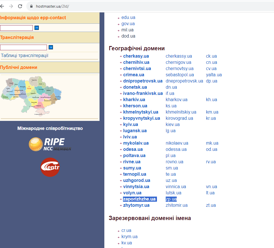Click the browser forward arrow
The height and width of the screenshot is (248, 274).
(11, 6)
